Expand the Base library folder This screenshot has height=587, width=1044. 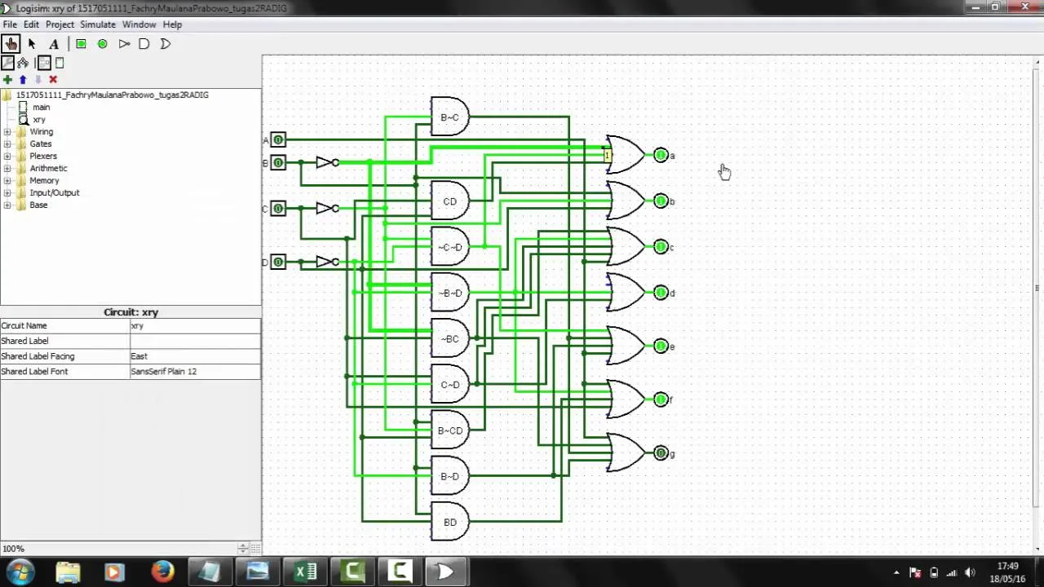(x=7, y=205)
